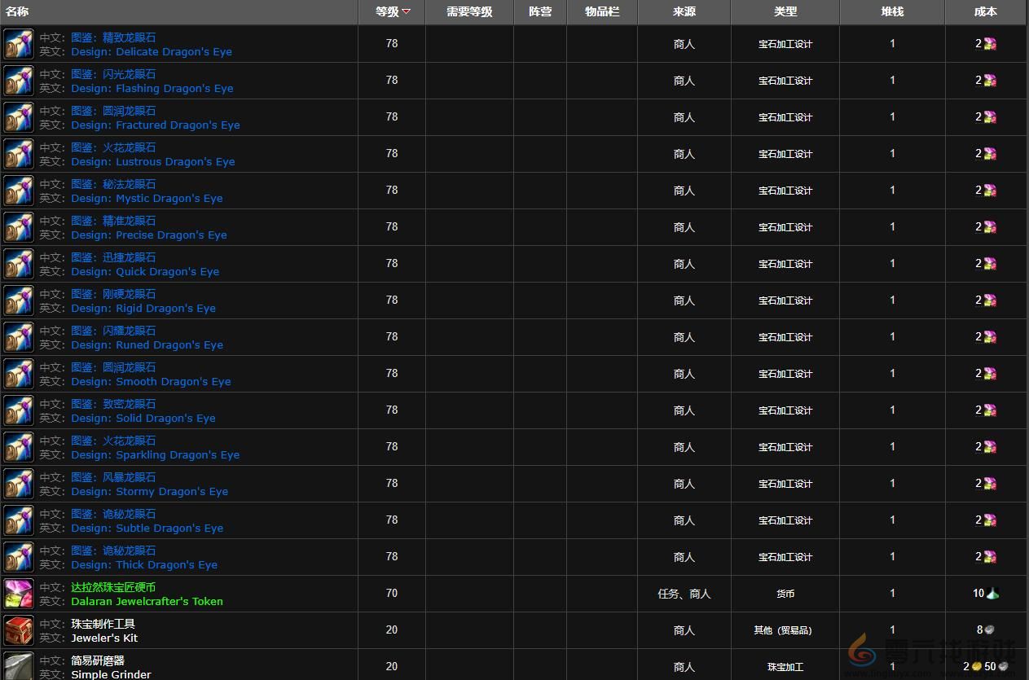Sort table by 堆栈 column header
The width and height of the screenshot is (1029, 680).
click(891, 12)
